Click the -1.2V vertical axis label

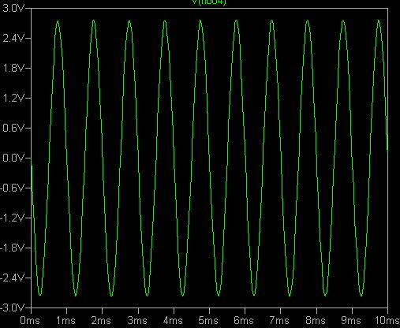pos(12,218)
